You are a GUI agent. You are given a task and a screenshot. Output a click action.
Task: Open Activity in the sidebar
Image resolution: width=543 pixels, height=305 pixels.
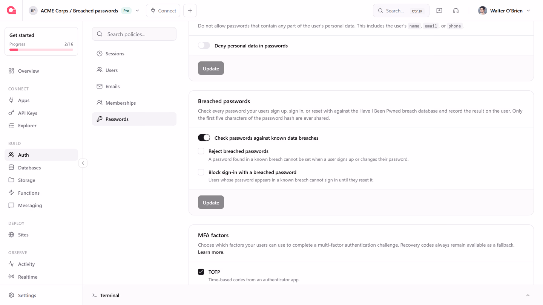click(41, 264)
